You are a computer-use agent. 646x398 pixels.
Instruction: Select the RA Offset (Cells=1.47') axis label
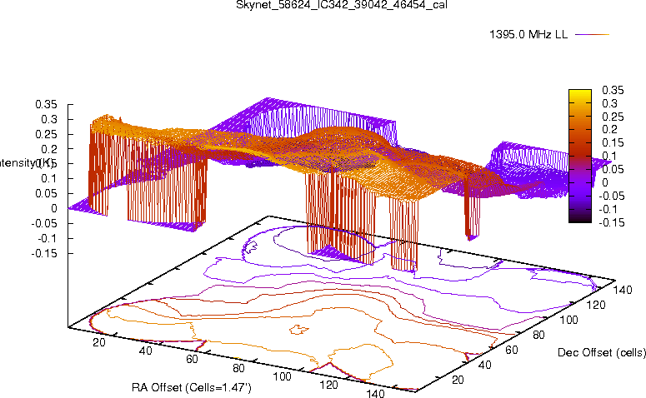coord(192,387)
